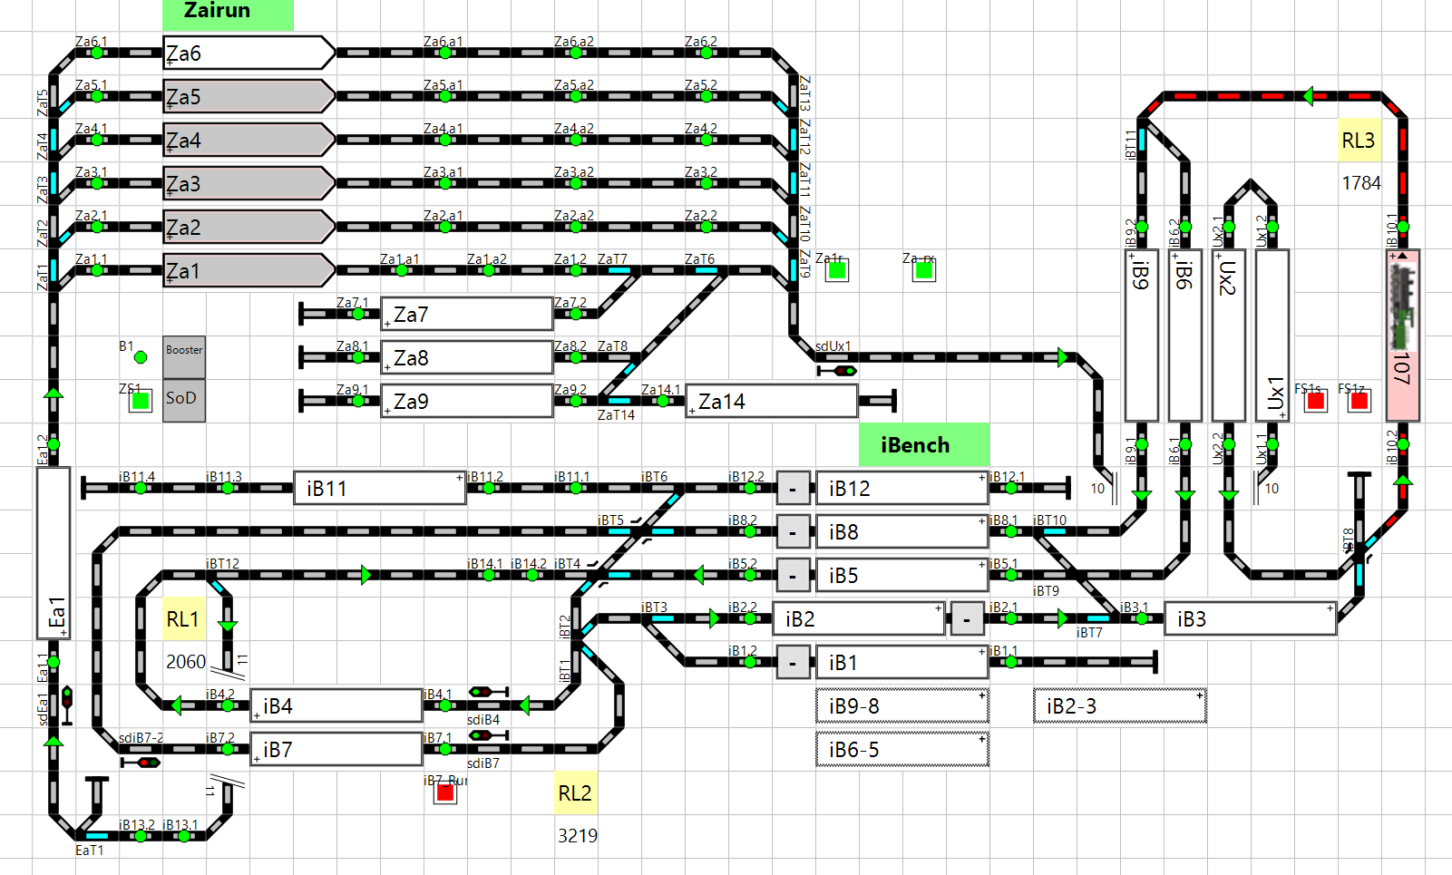Click the sdiB7-2 signal icon
The image size is (1452, 875).
(x=141, y=763)
